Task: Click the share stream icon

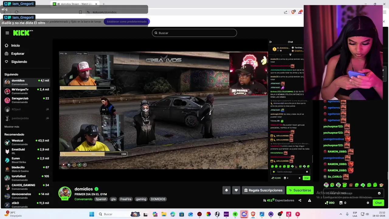Action: click(300, 200)
